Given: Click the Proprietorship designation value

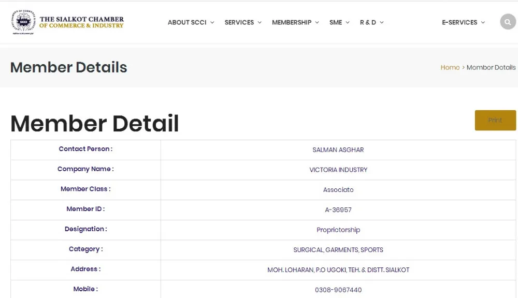Looking at the screenshot, I should click(338, 230).
